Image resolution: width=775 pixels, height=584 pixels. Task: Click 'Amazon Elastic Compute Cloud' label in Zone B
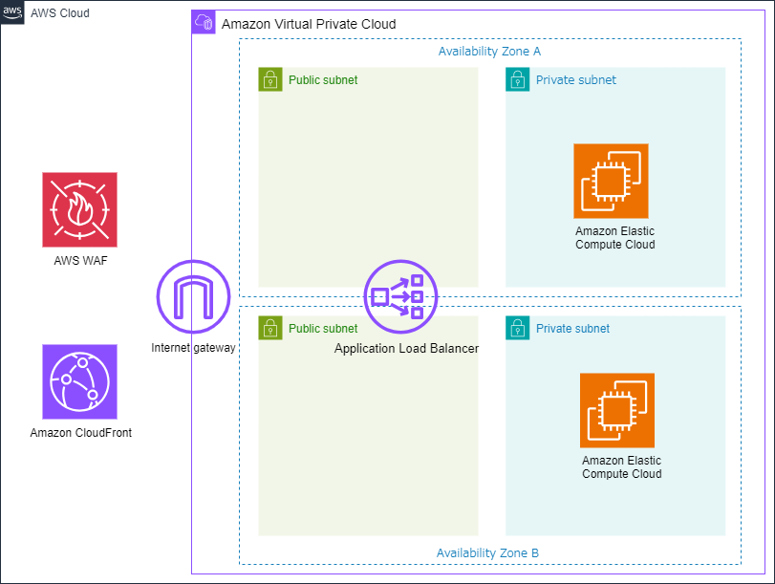click(622, 467)
